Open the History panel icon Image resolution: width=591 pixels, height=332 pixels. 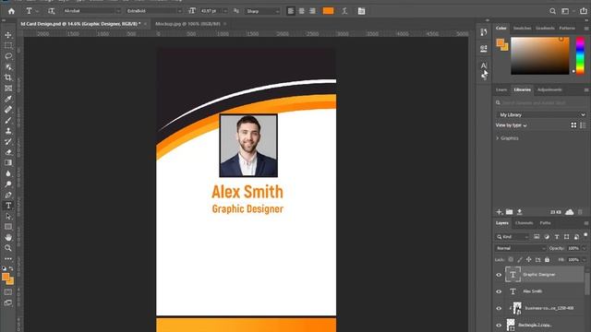(x=484, y=32)
